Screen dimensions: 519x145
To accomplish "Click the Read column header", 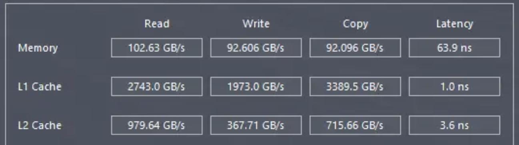I will (x=157, y=24).
